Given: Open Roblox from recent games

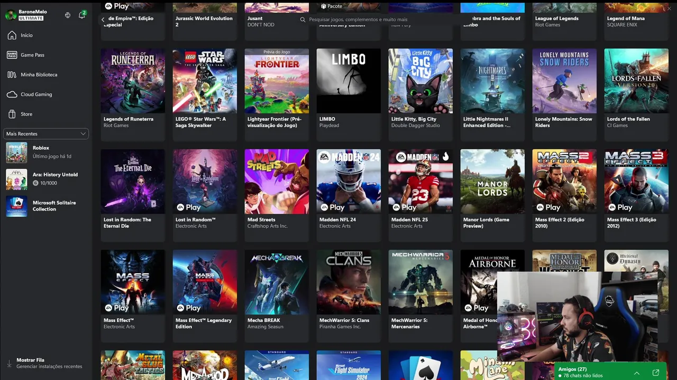Looking at the screenshot, I should [46, 153].
